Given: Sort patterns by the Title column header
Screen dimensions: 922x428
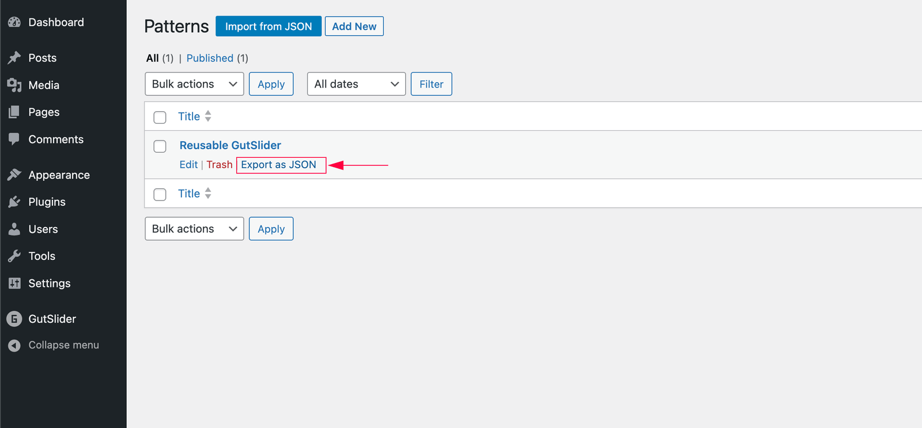Looking at the screenshot, I should click(x=189, y=116).
